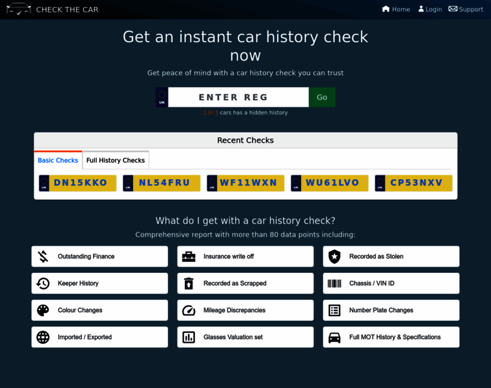491x388 pixels.
Task: Click the CHECK THE CAR brand text
Action: (x=67, y=10)
